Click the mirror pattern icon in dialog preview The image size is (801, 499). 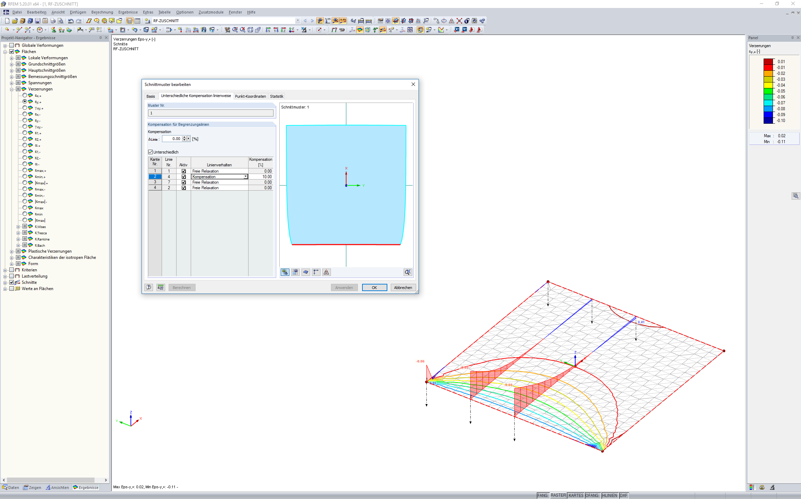tap(326, 272)
